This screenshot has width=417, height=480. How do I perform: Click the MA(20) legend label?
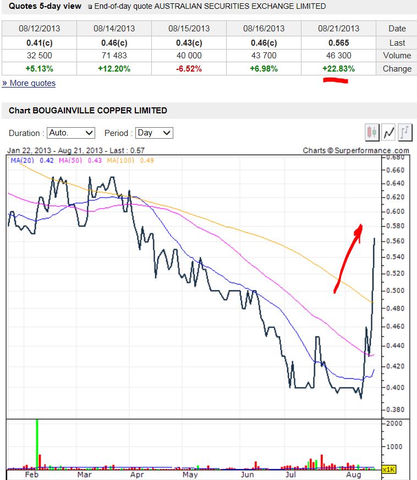click(23, 160)
